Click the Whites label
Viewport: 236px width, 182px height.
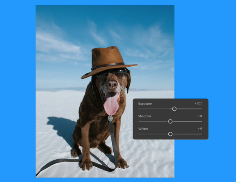[x=143, y=129]
